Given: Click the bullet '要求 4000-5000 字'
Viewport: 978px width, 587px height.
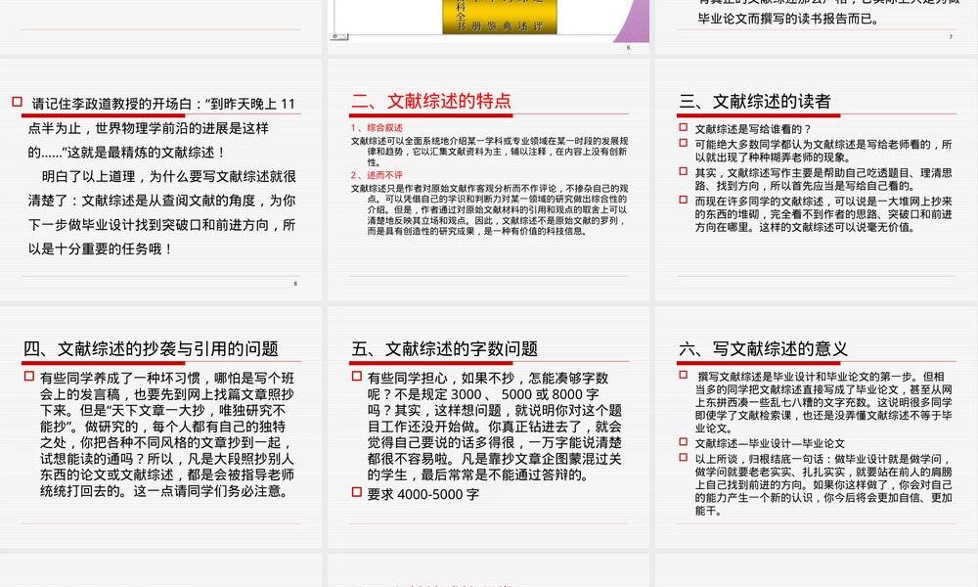Looking at the screenshot, I should (422, 494).
